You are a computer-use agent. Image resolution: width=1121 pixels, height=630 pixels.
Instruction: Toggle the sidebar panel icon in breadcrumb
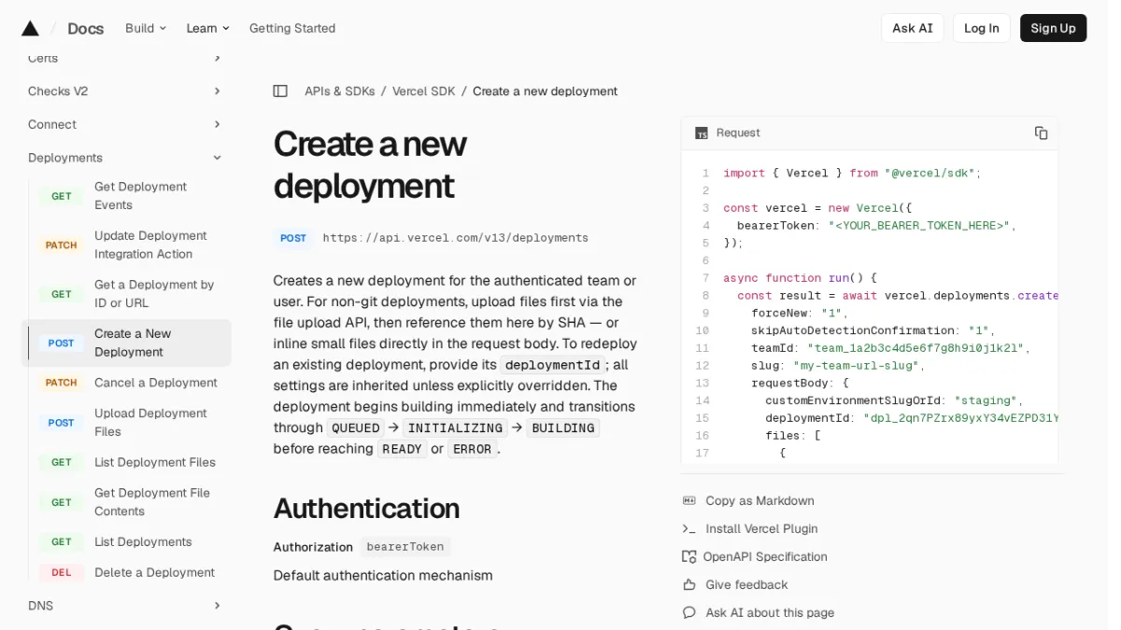(280, 91)
